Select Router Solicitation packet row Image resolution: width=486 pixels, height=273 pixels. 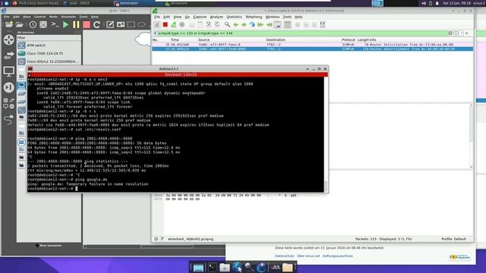point(312,45)
